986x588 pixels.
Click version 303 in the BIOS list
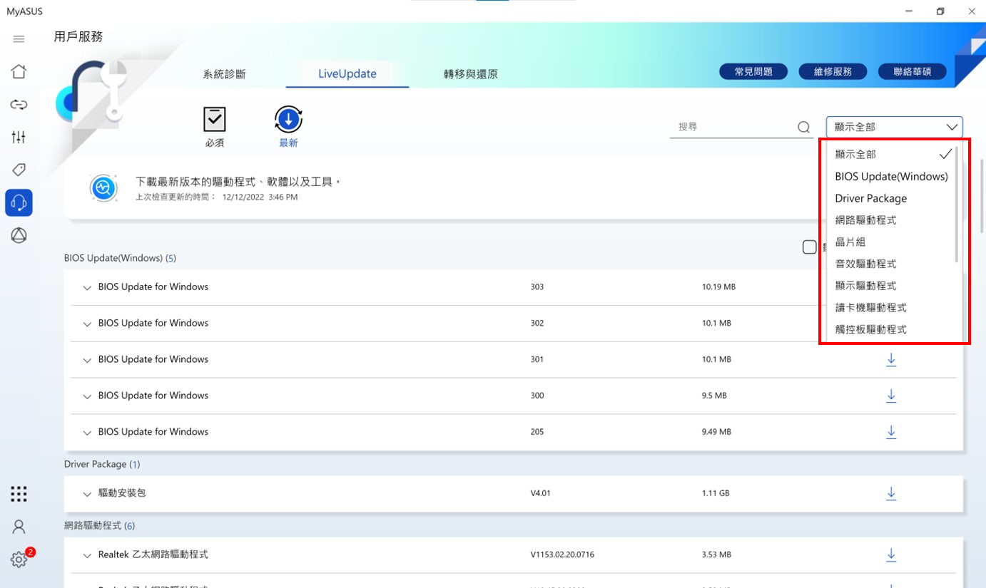tap(537, 287)
